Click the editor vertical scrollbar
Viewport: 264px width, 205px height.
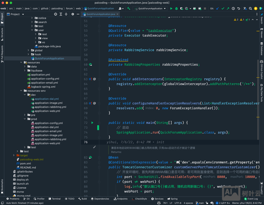(257, 82)
